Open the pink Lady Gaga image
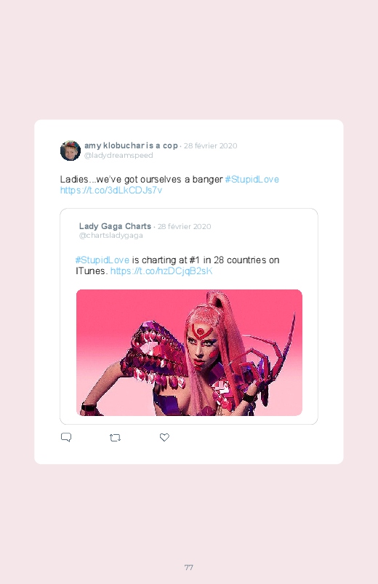378x584 pixels. pos(189,352)
